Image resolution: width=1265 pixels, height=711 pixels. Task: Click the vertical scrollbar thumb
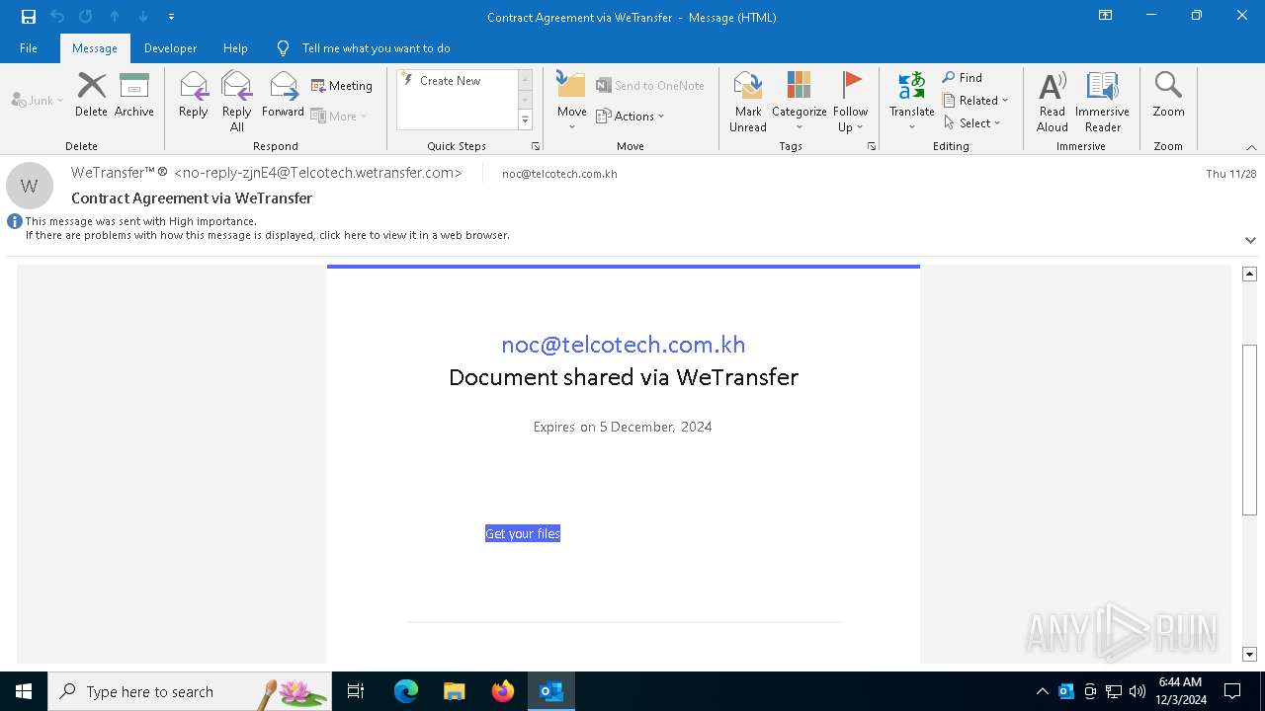[x=1249, y=430]
